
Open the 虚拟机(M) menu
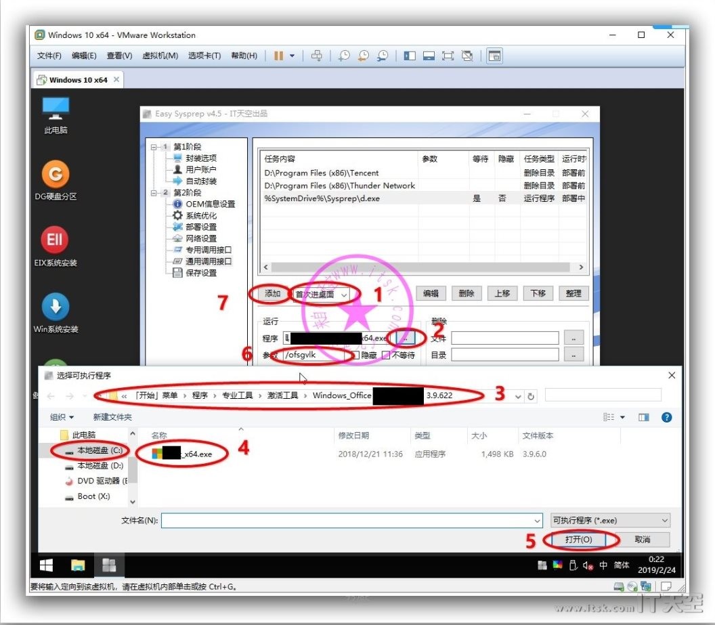pos(160,56)
